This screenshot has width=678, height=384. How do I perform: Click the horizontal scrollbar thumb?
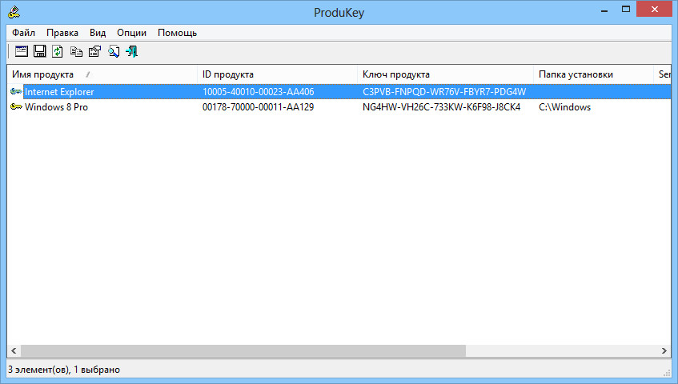point(243,350)
